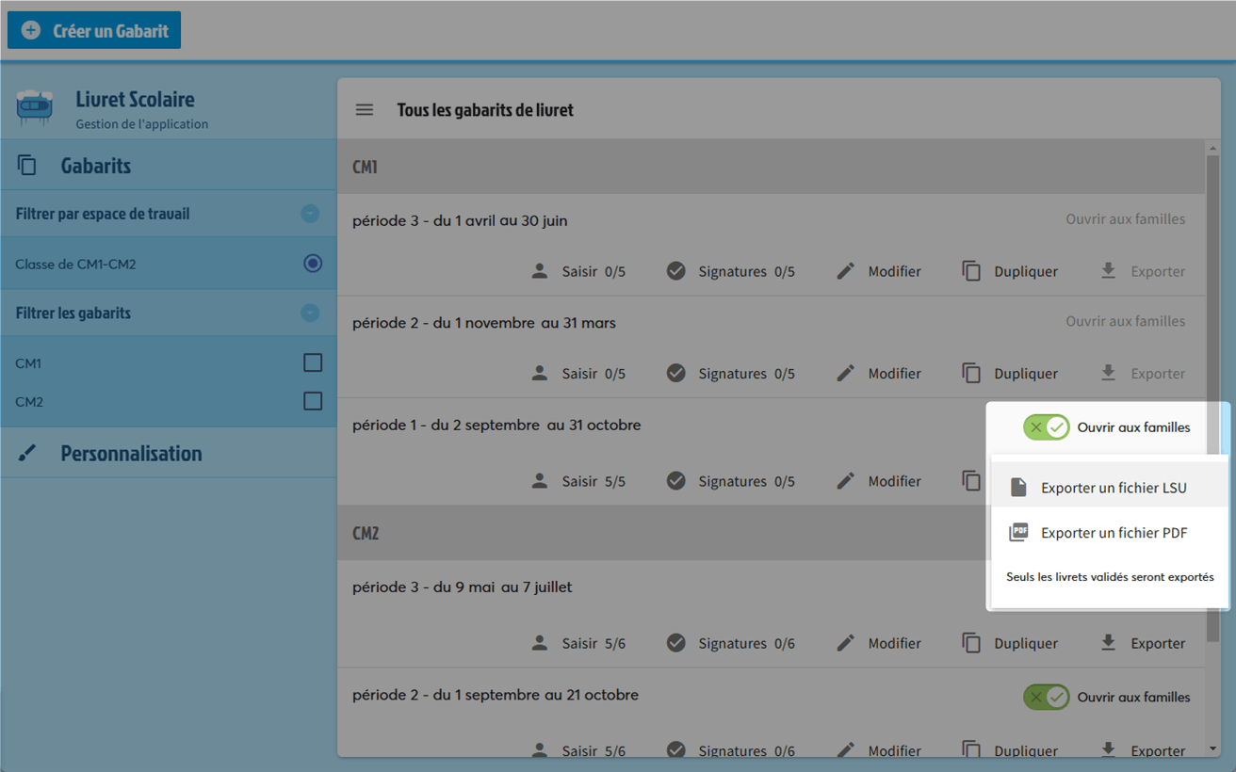Screen dimensions: 1236x772
Task: Click Exporter download icon for CM2 période 3
Action: coord(1109,643)
